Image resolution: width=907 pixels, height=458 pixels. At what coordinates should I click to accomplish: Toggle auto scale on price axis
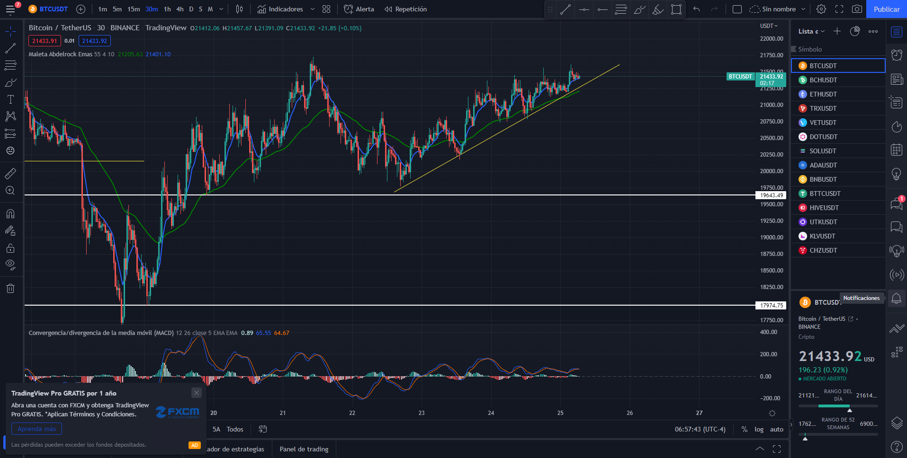click(777, 429)
